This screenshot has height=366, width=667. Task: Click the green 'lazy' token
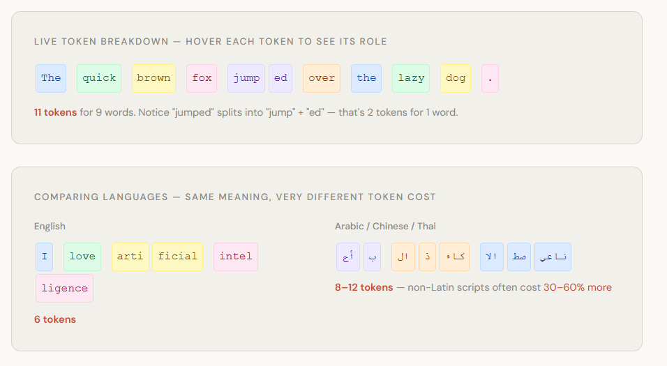[411, 78]
